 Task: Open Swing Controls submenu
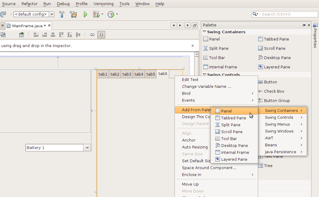(282, 118)
